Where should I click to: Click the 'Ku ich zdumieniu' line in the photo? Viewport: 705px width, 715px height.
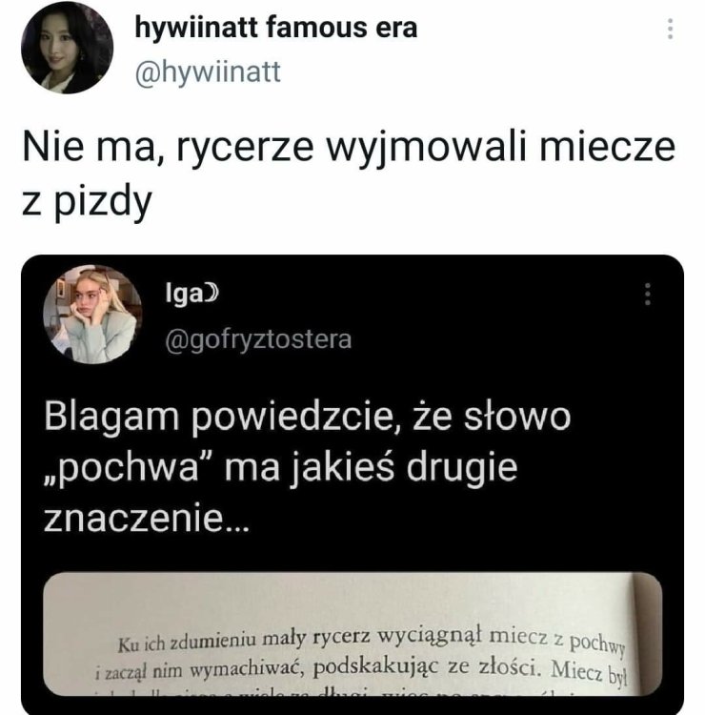point(372,641)
